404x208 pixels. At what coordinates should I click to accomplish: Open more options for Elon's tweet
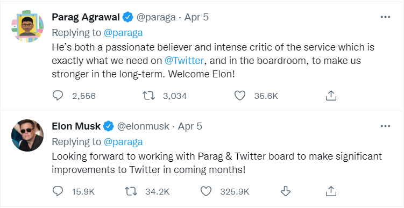[385, 126]
